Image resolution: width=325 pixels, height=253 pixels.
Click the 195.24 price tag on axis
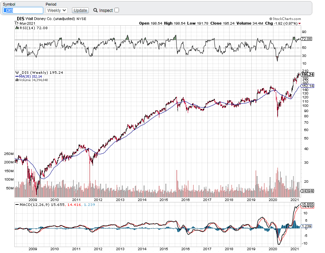point(307,75)
